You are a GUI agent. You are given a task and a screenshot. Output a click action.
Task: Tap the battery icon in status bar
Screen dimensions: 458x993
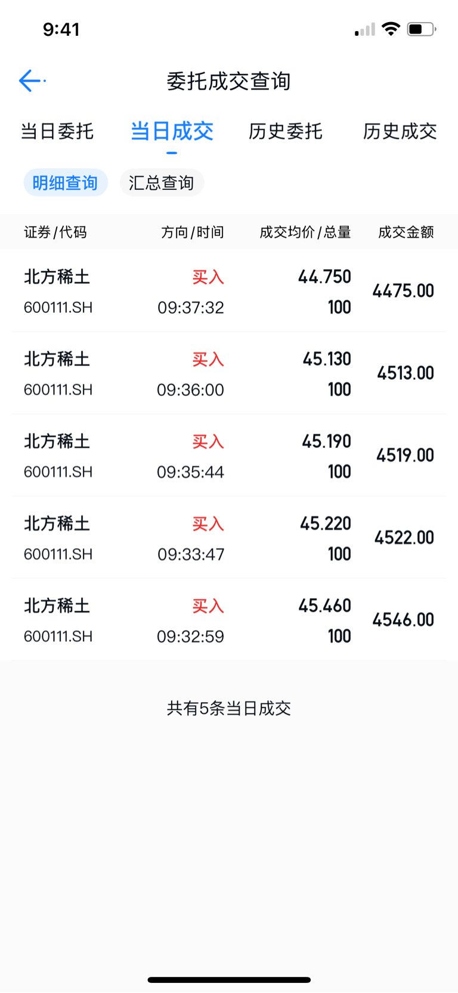(x=422, y=29)
